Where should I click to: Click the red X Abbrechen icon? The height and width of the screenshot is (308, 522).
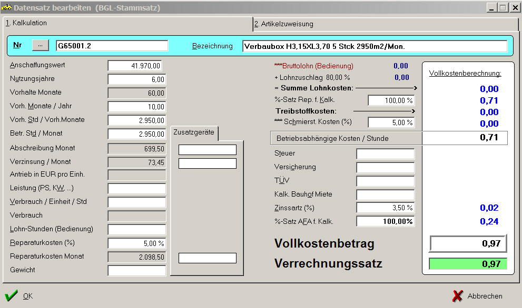pos(458,296)
